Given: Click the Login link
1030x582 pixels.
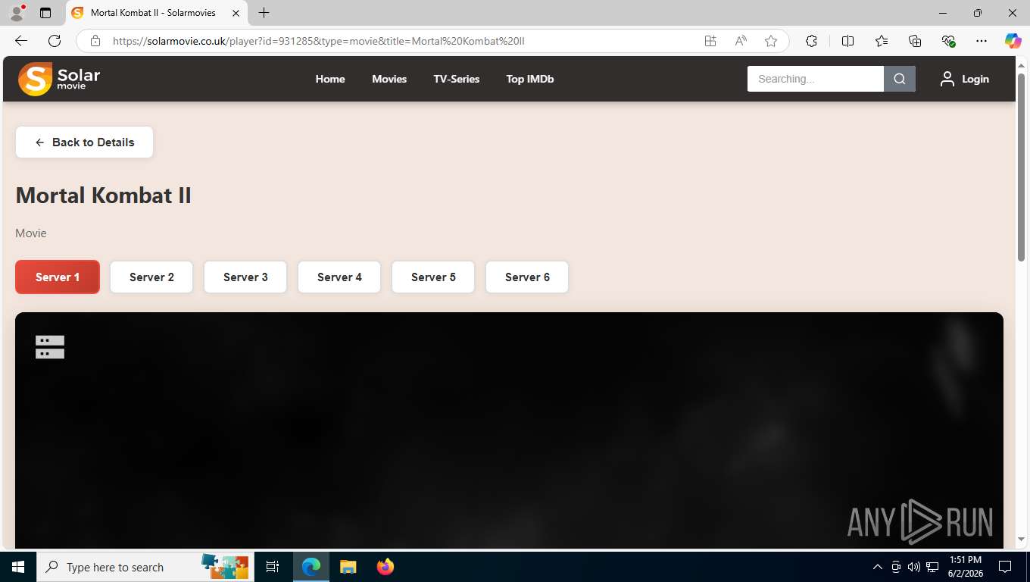Looking at the screenshot, I should point(975,79).
